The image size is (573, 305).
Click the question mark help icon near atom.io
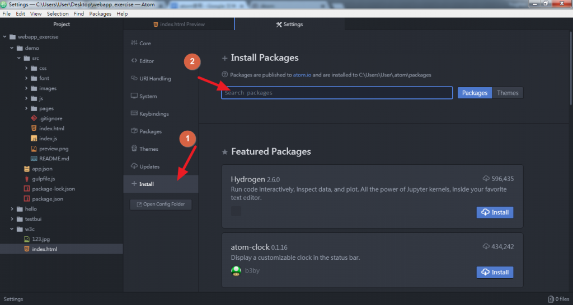tap(225, 74)
